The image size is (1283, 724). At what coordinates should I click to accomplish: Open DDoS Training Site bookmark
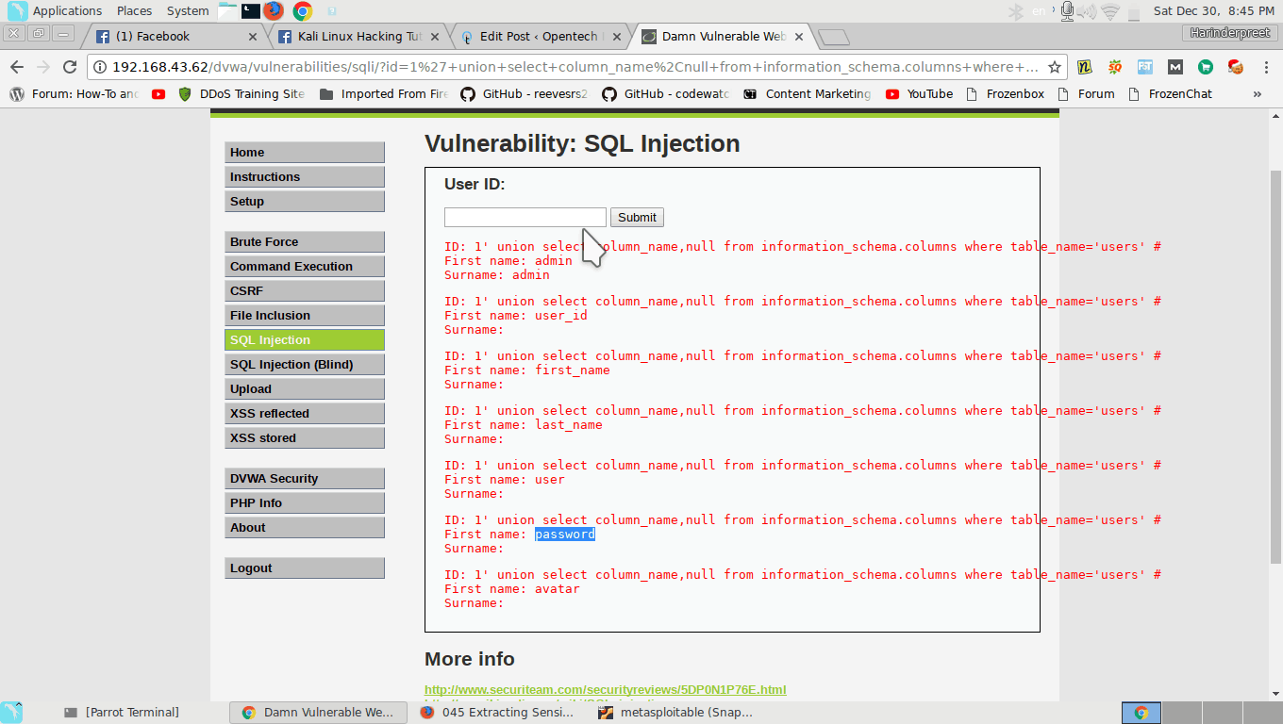[x=242, y=94]
